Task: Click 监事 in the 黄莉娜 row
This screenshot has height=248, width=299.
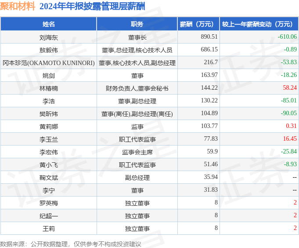Action: (137, 127)
